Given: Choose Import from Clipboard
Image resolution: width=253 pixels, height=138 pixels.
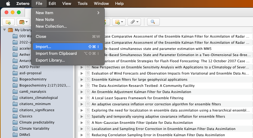Looking at the screenshot, I should [x=56, y=53].
